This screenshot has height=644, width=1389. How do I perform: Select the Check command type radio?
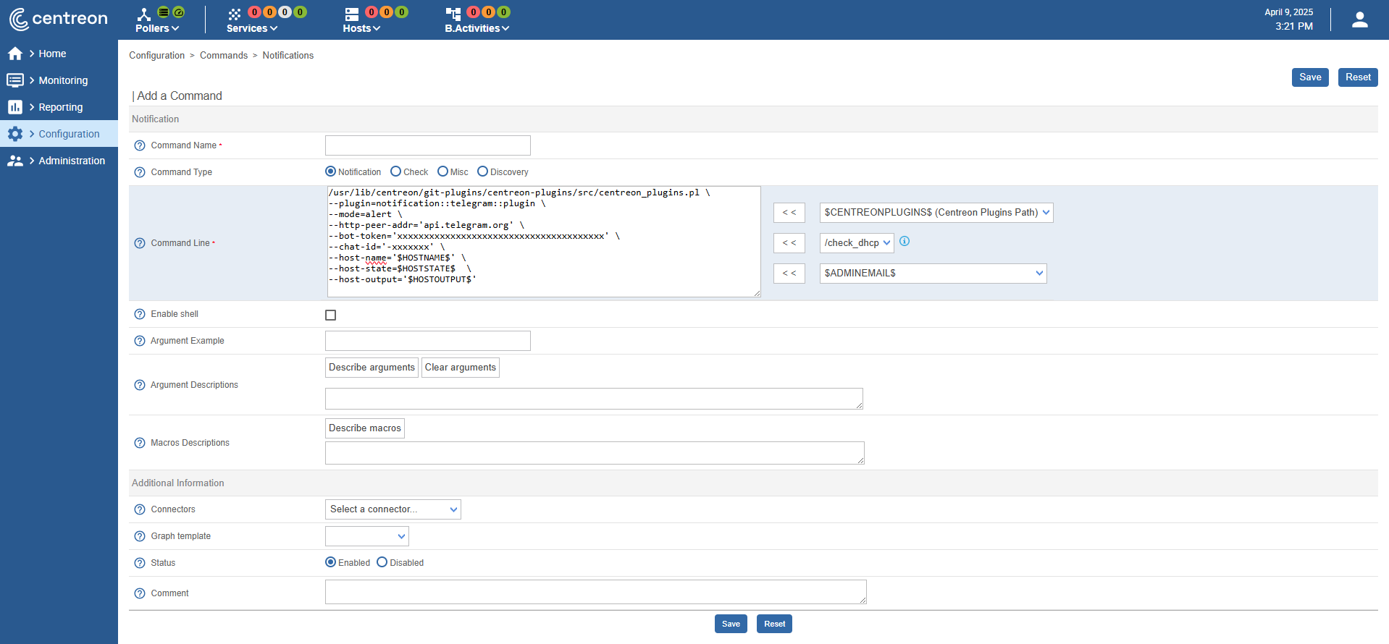(395, 171)
